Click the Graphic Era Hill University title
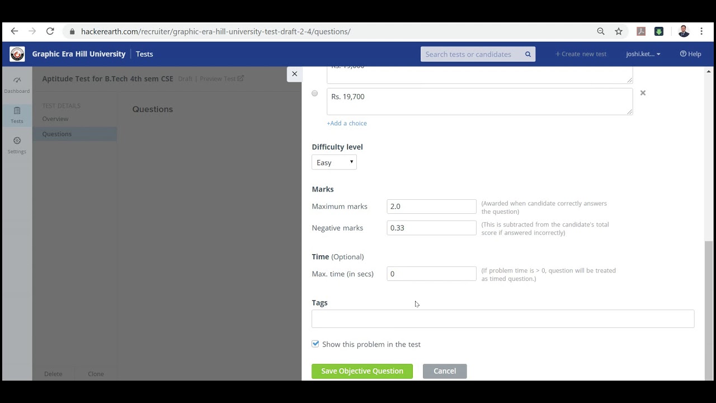 [x=79, y=54]
